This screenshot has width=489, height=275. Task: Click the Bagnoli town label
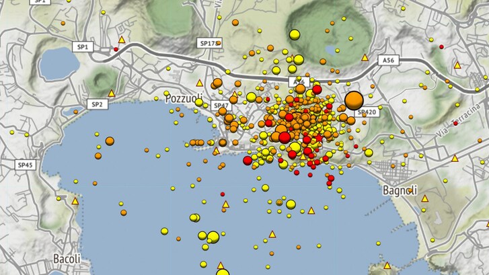[x=400, y=190]
